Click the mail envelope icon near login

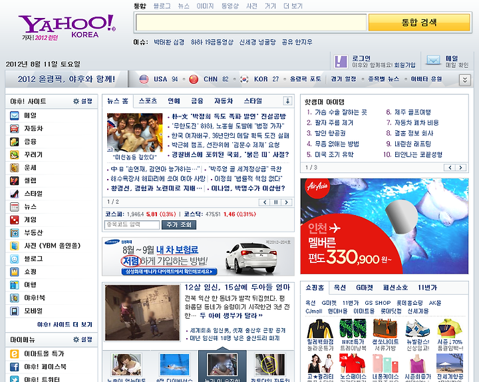[433, 60]
